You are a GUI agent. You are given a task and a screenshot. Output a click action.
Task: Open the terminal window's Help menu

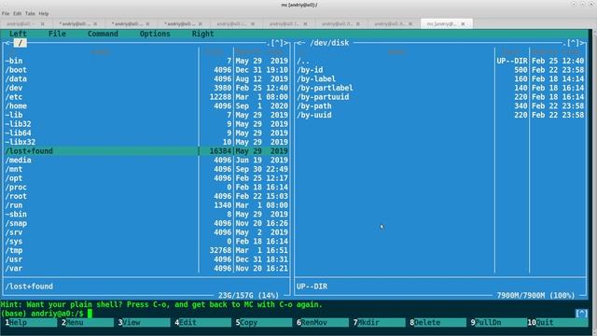point(44,13)
